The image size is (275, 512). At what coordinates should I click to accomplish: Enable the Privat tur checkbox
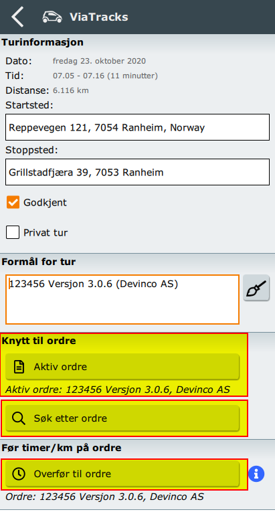click(13, 232)
